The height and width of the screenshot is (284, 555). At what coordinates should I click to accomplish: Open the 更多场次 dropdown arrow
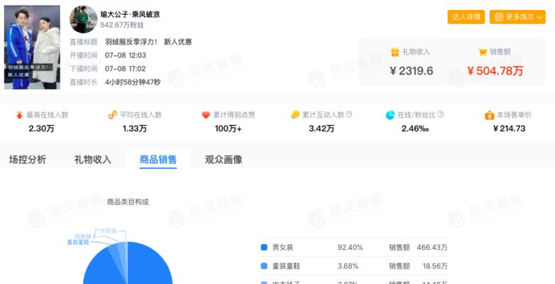[539, 17]
